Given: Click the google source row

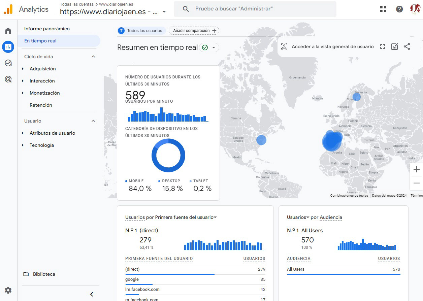Looking at the screenshot, I should click(195, 279).
